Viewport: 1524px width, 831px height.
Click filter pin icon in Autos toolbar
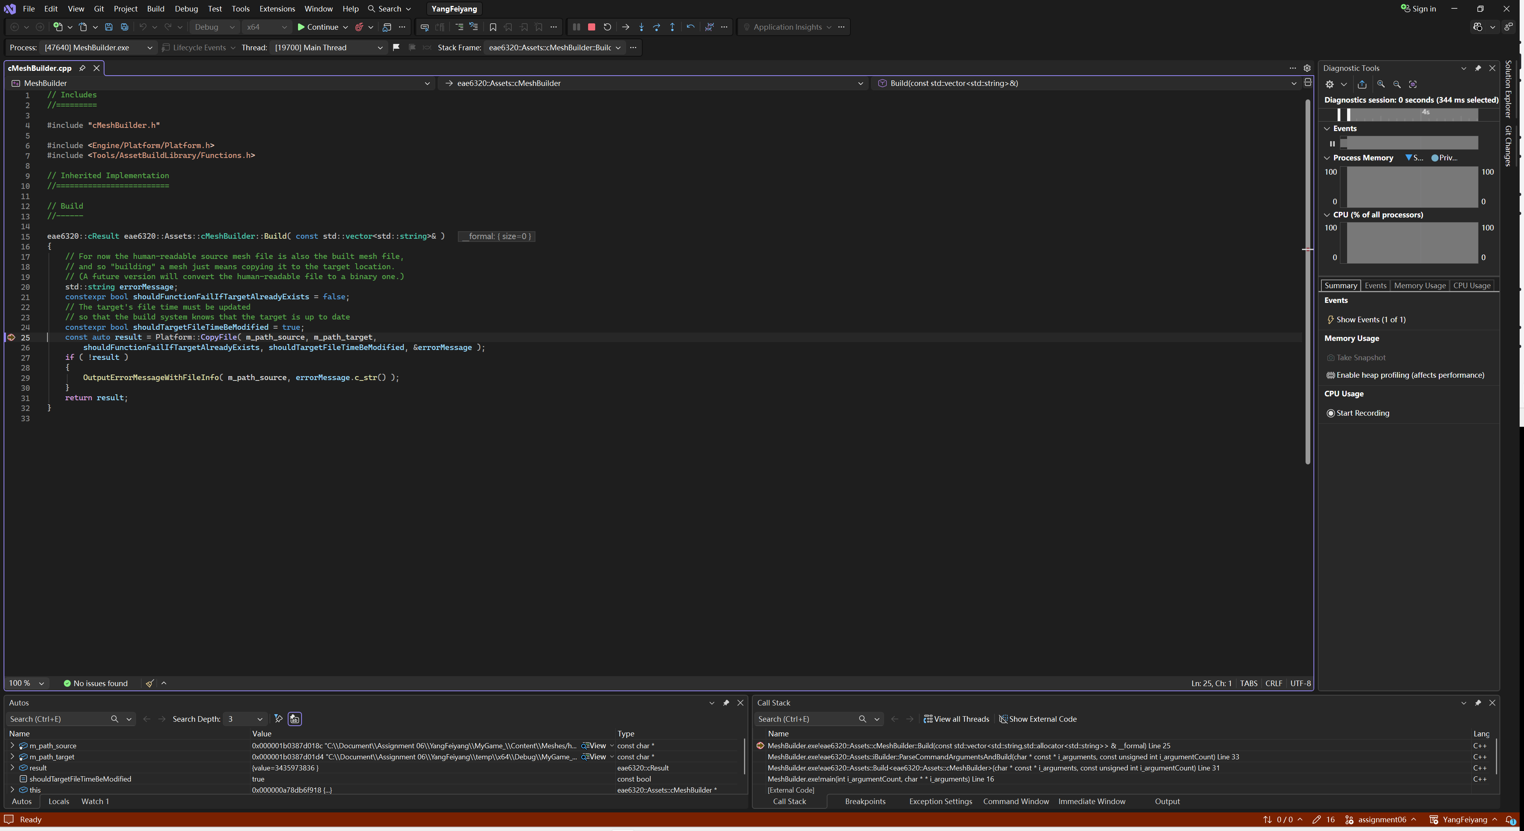(x=279, y=719)
